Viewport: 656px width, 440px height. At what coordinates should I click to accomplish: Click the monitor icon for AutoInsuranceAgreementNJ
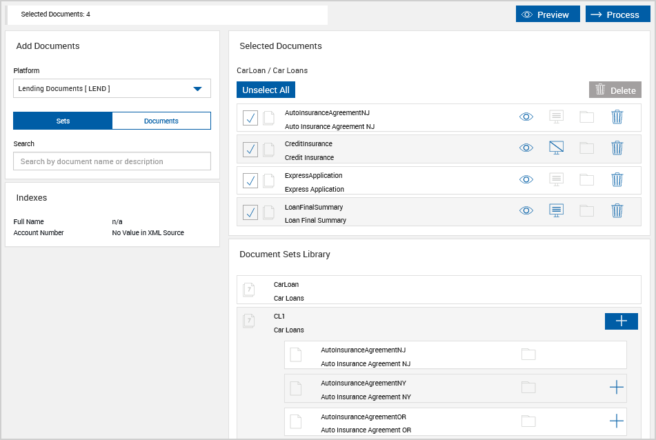point(556,117)
